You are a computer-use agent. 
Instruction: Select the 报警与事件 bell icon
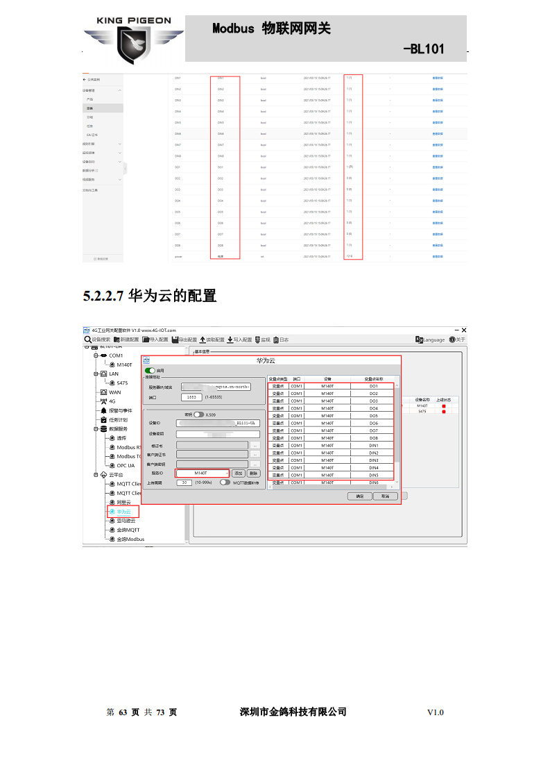click(104, 411)
